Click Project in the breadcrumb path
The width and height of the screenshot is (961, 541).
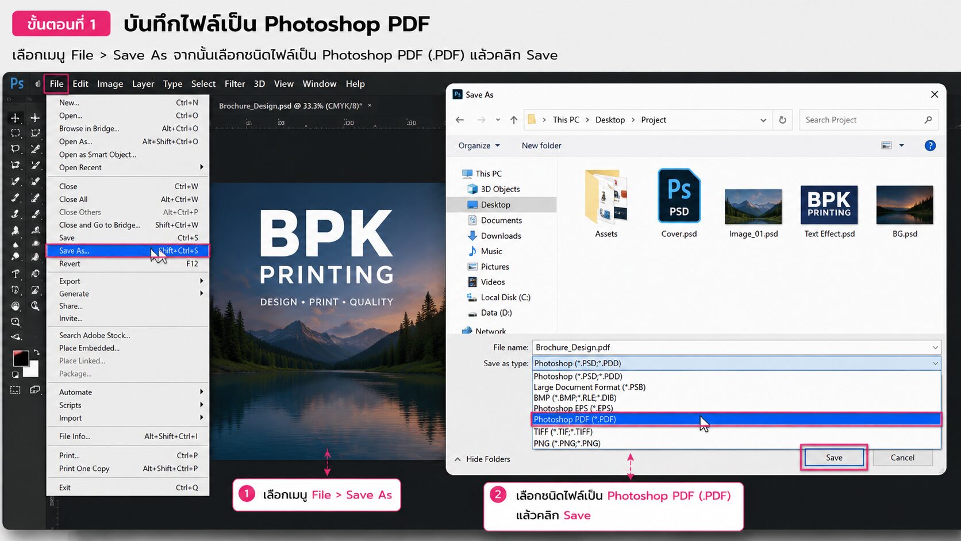tap(654, 120)
